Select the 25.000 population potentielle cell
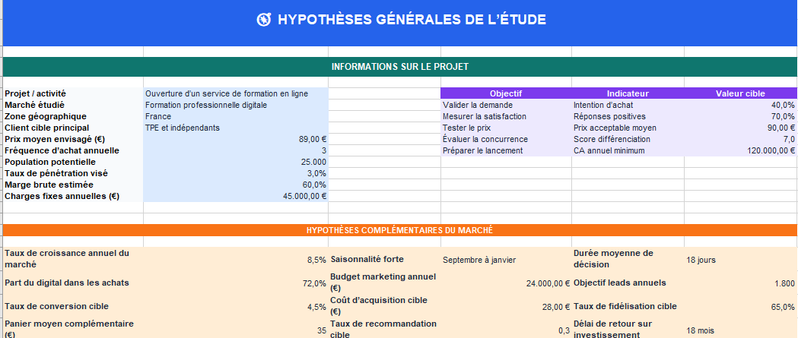 236,162
